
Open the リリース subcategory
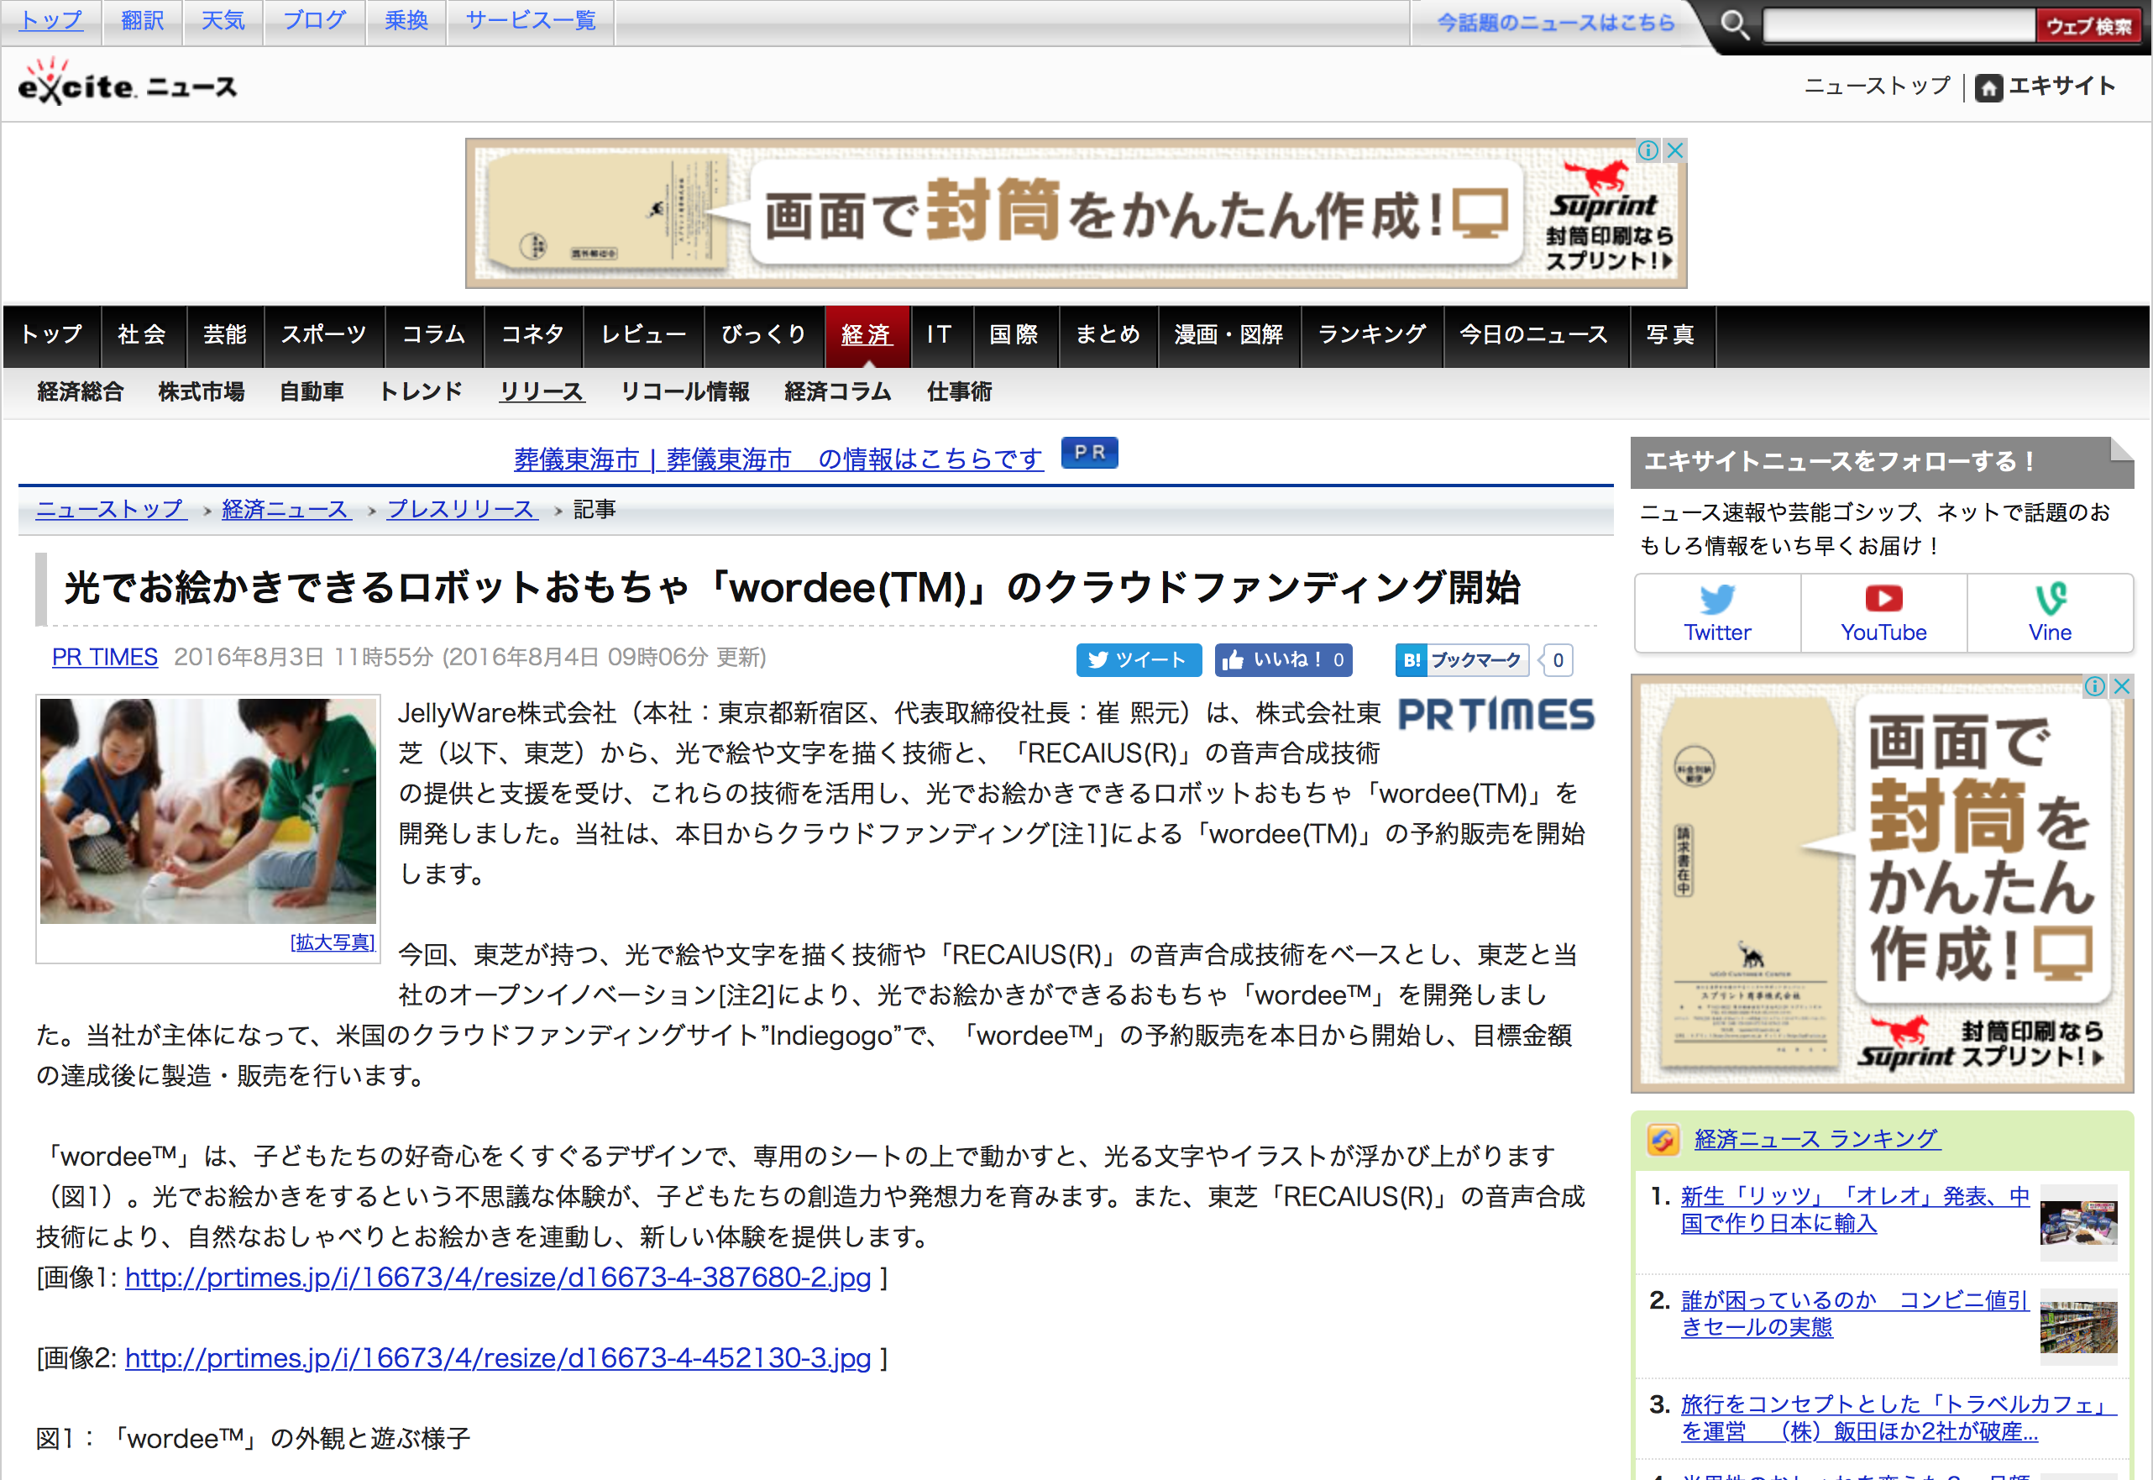click(x=542, y=392)
